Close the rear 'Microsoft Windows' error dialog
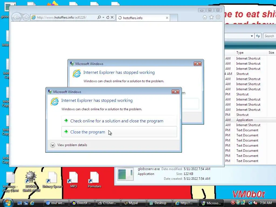This screenshot has height=207, width=276. coord(198,64)
